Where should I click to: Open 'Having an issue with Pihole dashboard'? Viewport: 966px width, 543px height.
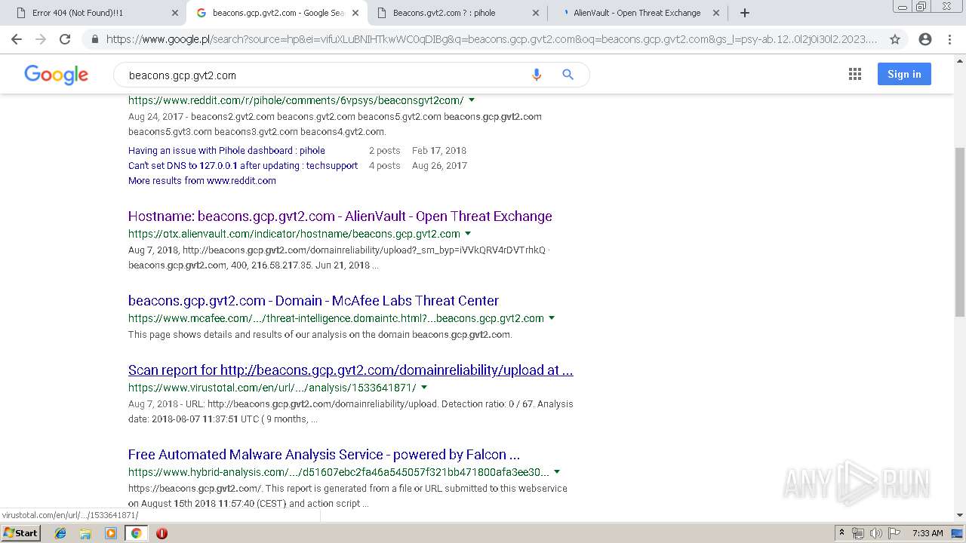click(x=226, y=151)
